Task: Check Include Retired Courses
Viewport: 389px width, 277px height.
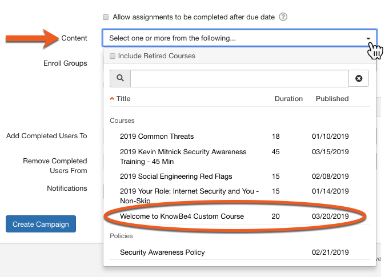Action: point(113,56)
